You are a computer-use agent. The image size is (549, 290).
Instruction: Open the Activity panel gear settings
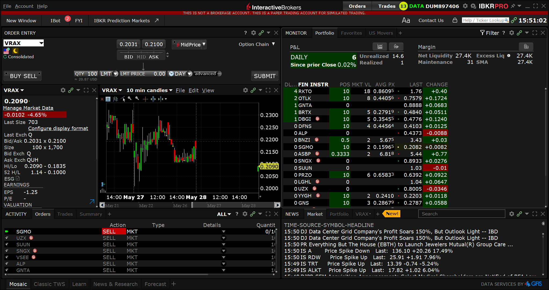pyautogui.click(x=245, y=214)
